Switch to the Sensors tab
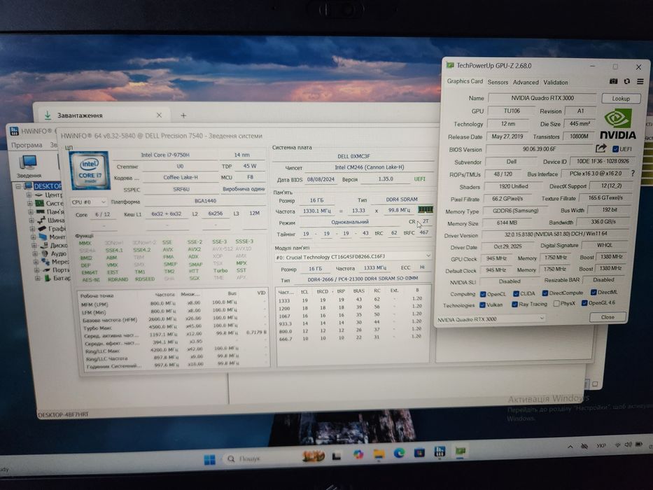This screenshot has height=490, width=653. click(x=498, y=83)
